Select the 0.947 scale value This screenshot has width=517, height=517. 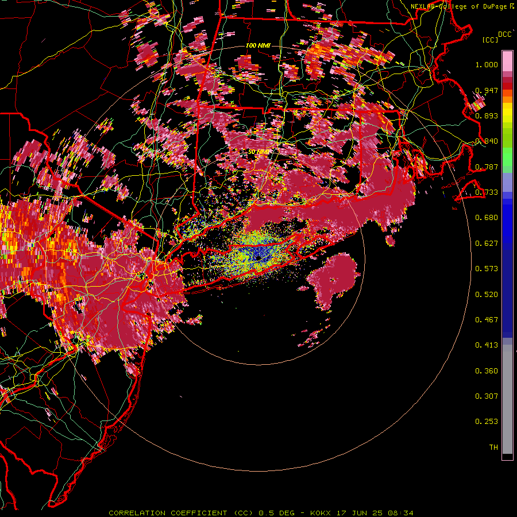coord(487,90)
